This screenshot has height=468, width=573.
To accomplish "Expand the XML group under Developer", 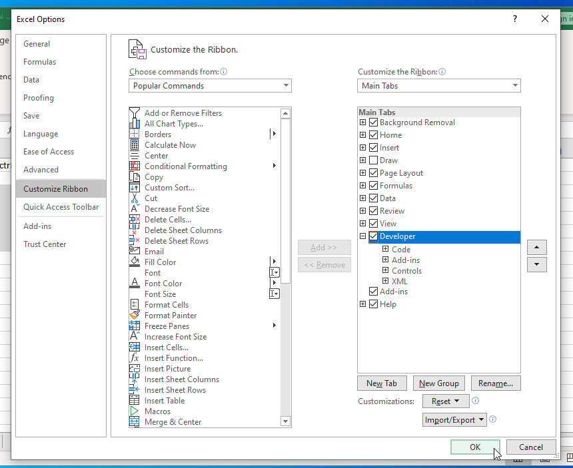I will pyautogui.click(x=385, y=281).
